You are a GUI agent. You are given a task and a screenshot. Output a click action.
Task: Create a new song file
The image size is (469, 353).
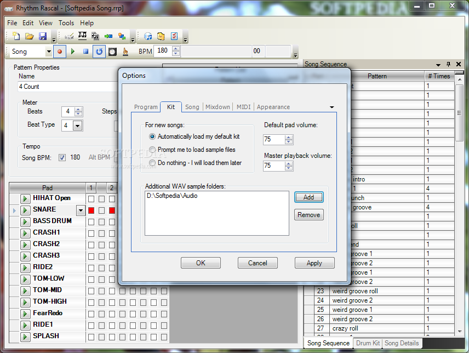click(16, 36)
